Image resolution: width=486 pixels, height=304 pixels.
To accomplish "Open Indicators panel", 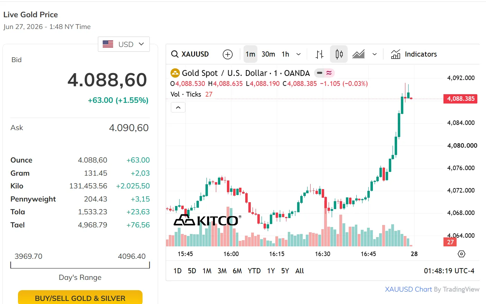I will (414, 54).
